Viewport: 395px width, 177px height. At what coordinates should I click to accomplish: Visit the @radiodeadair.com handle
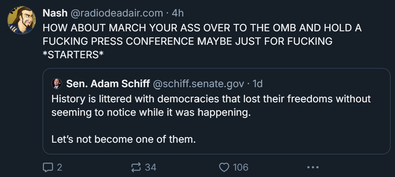(x=116, y=13)
